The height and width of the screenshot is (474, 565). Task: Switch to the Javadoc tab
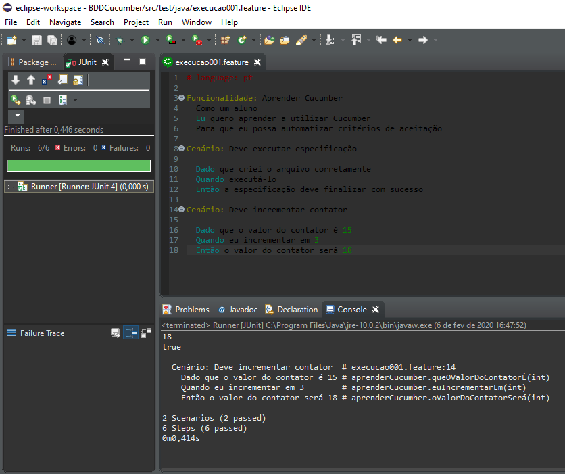(x=238, y=310)
